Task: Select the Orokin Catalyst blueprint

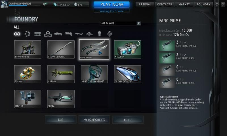Action: point(127,74)
